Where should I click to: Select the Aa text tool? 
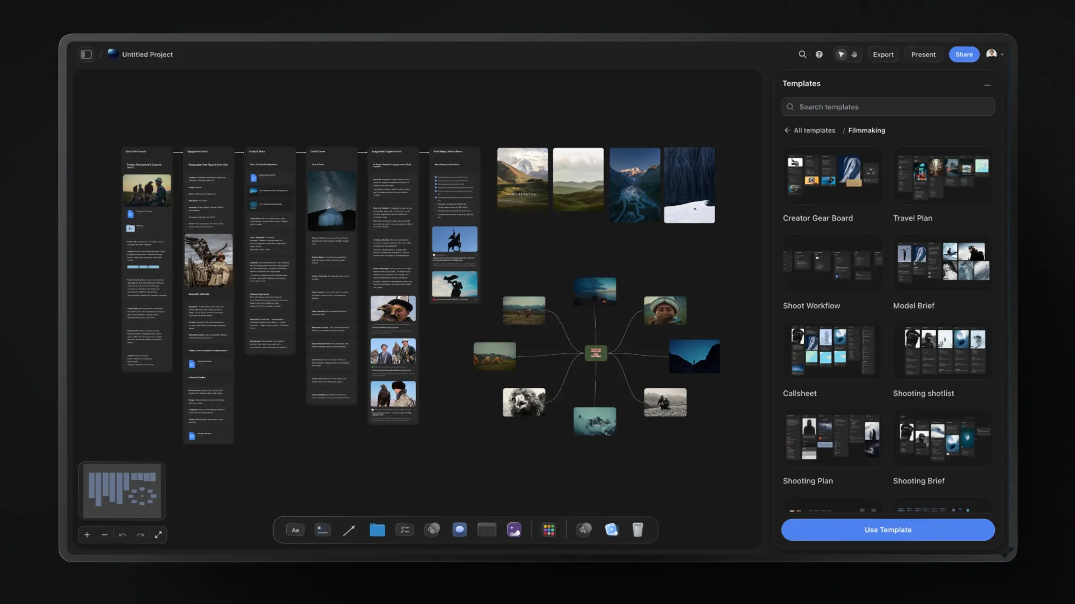point(295,530)
